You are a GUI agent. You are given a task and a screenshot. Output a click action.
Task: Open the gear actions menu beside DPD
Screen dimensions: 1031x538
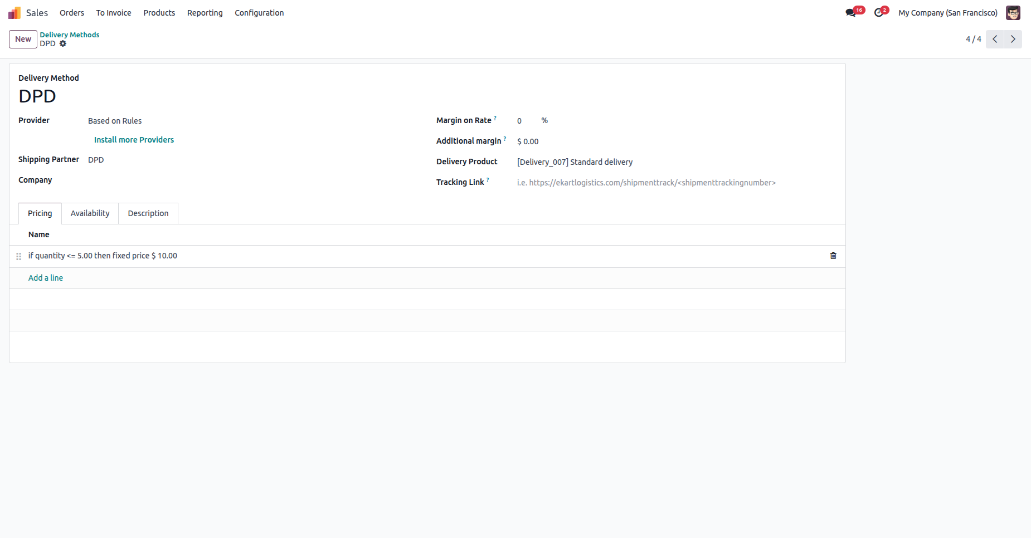click(63, 43)
